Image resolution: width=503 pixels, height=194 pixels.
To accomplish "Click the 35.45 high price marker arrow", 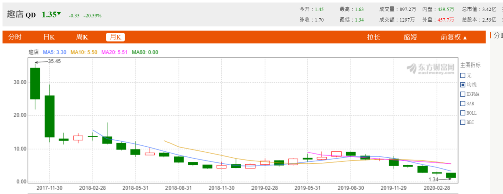I will click(41, 61).
